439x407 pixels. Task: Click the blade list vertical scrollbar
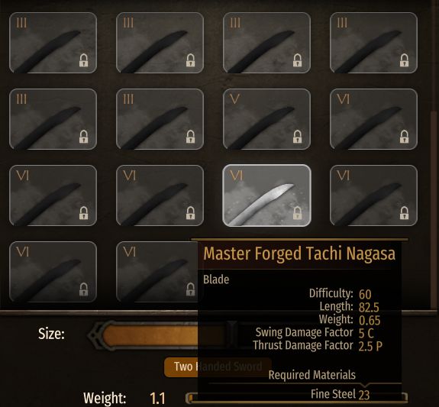(x=434, y=210)
